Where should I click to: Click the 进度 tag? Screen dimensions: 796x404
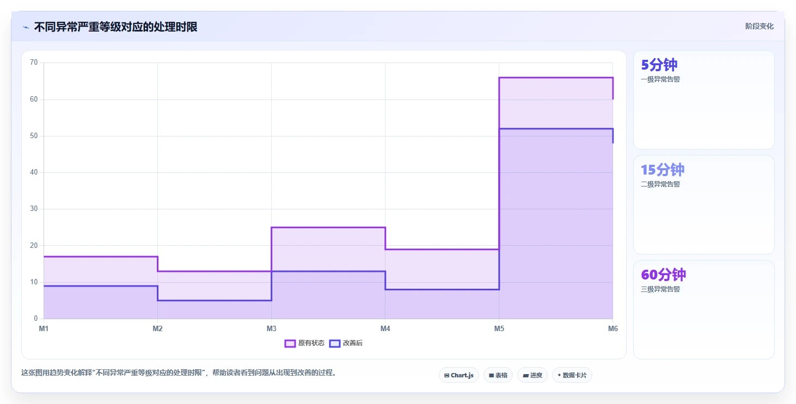(532, 375)
